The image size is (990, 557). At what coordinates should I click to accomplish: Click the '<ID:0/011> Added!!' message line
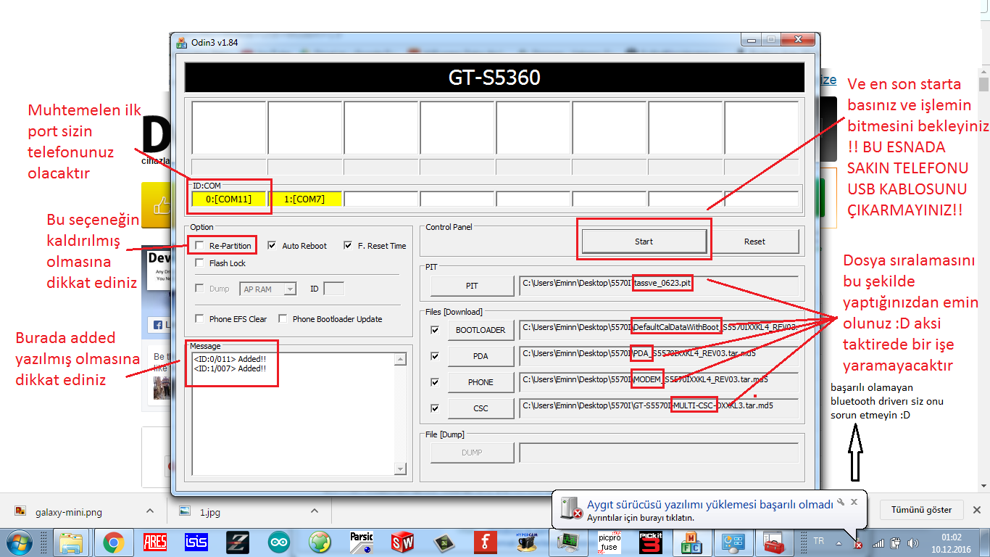230,359
